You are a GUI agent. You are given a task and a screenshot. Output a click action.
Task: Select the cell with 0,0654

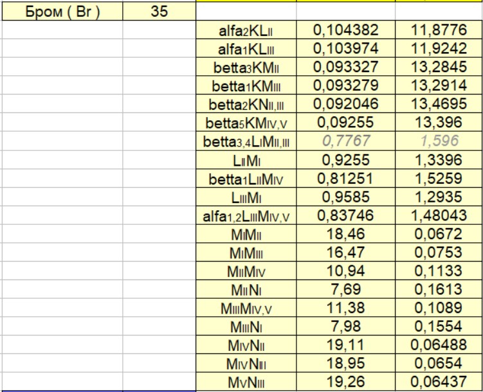click(x=439, y=363)
